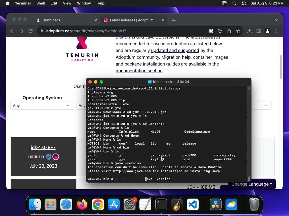Click the Google icon in address bar
This screenshot has width=289, height=216.
coord(211,31)
